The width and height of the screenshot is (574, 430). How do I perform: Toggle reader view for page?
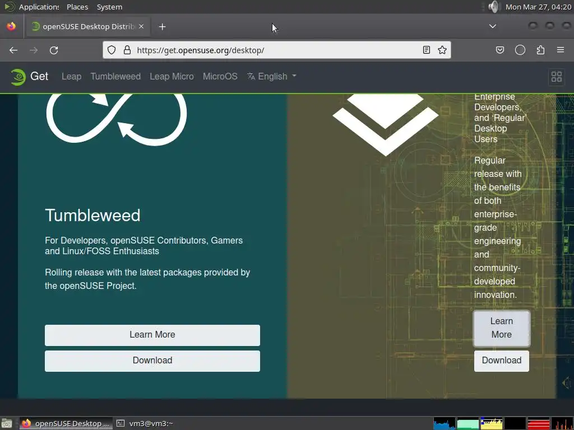pyautogui.click(x=427, y=50)
